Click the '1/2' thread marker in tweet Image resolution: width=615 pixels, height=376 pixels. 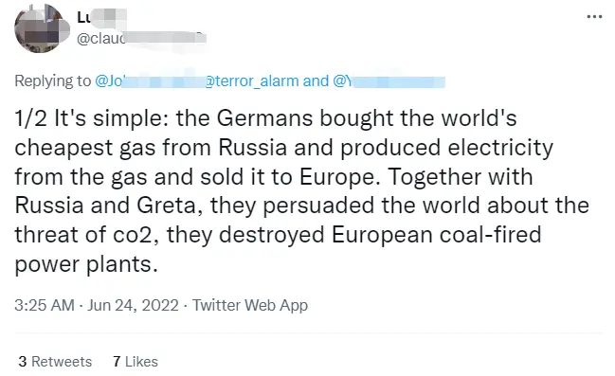(x=30, y=118)
